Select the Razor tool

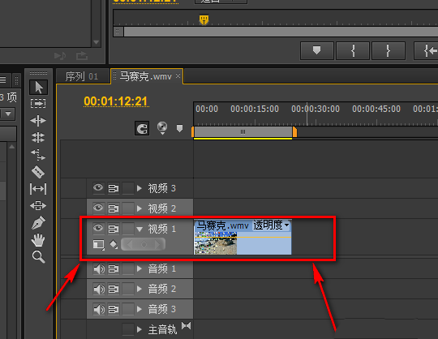coord(38,172)
